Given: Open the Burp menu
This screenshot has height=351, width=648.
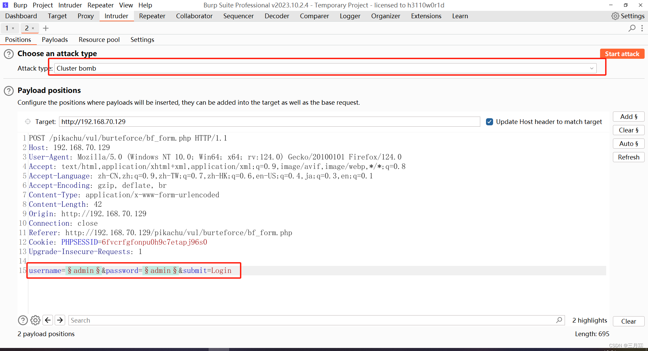Looking at the screenshot, I should (20, 5).
